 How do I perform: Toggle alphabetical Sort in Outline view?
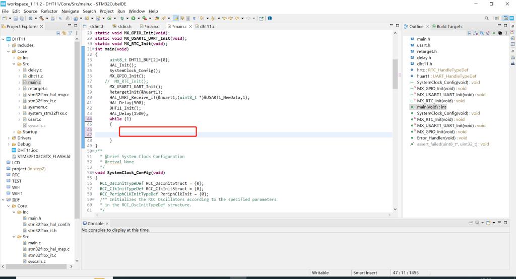tap(476, 33)
